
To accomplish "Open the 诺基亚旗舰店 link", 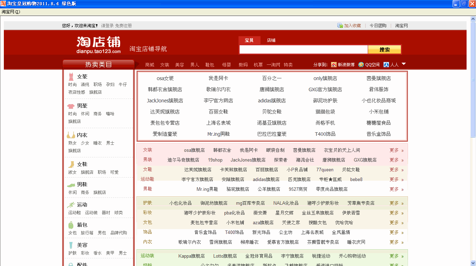I will coord(272,123).
